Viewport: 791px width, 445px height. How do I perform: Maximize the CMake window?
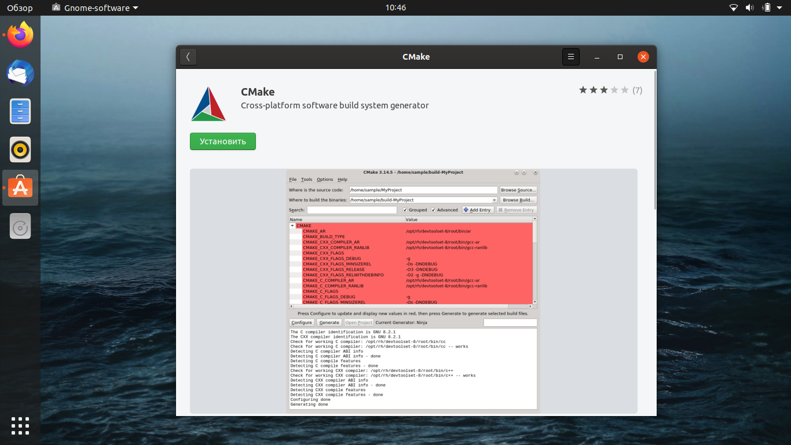pyautogui.click(x=620, y=57)
